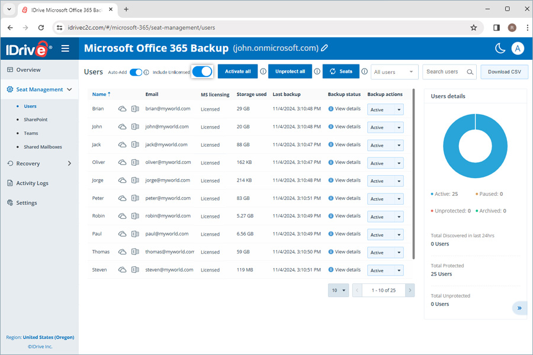This screenshot has width=533, height=355.
Task: Open Brian's Active backup actions dropdown
Action: [x=386, y=109]
